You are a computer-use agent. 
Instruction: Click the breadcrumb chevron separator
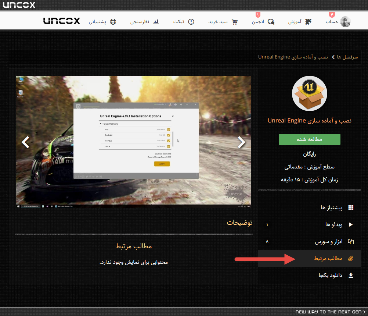tap(333, 57)
